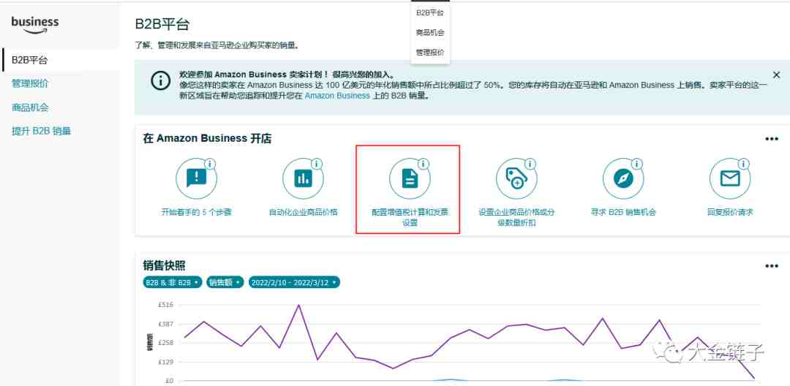Click the £258 axis label on chart

[166, 343]
